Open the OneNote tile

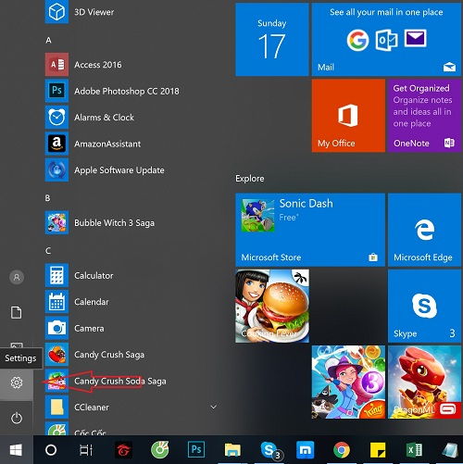coord(424,116)
